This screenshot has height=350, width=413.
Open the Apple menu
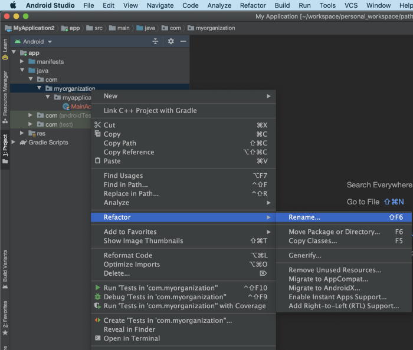pos(12,5)
